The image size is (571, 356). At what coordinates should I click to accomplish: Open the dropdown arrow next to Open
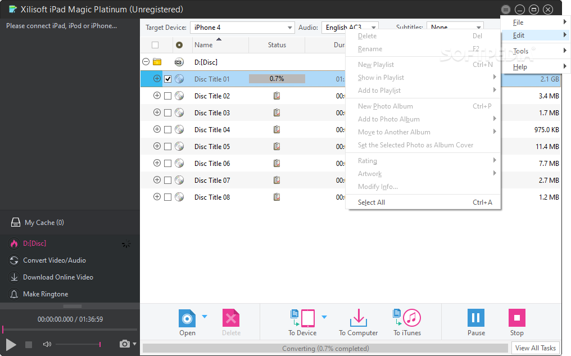pyautogui.click(x=205, y=316)
